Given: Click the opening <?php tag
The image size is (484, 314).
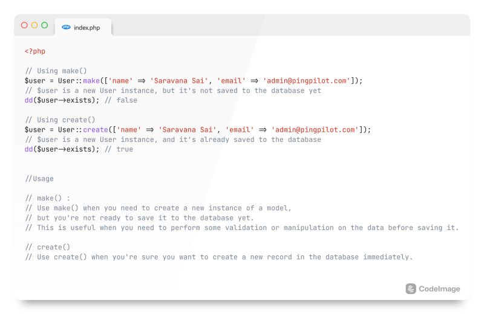Looking at the screenshot, I should coord(35,51).
